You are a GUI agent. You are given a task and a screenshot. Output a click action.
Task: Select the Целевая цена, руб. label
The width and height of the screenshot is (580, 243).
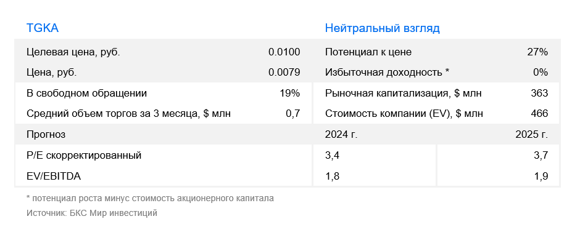(x=73, y=52)
